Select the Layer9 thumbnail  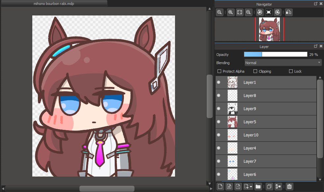coord(232,108)
